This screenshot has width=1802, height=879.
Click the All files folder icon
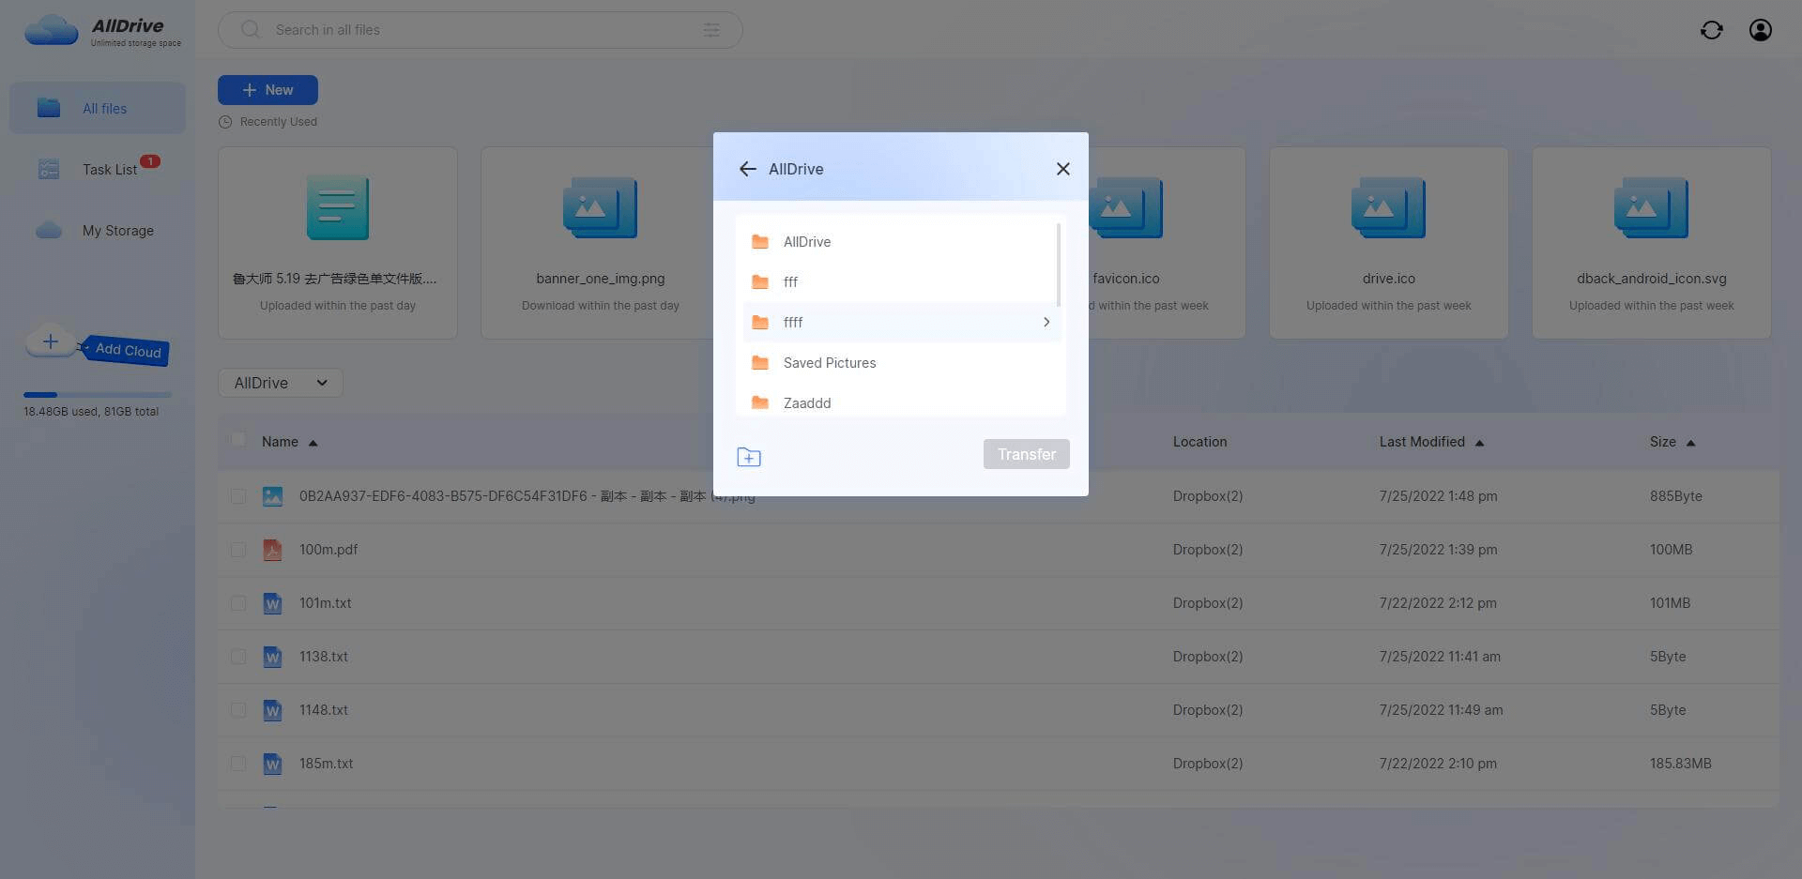click(x=49, y=108)
